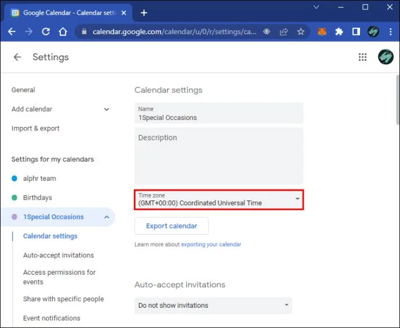
Task: Click Auto-accept invitations section heading
Action: tap(180, 285)
